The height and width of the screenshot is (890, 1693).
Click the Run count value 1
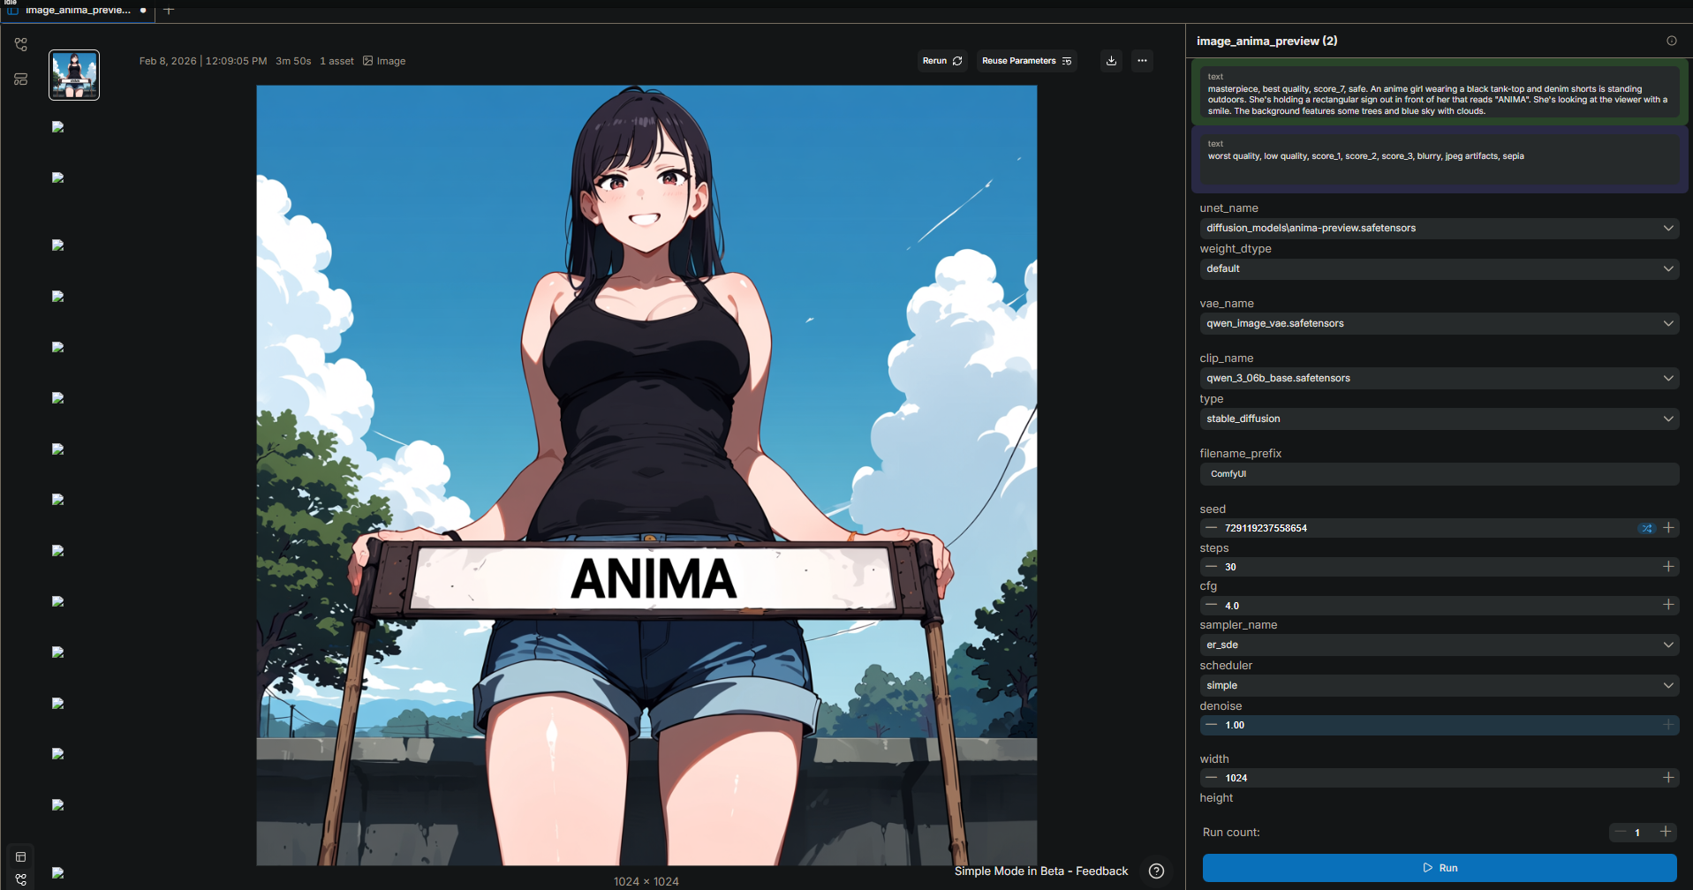(x=1637, y=833)
